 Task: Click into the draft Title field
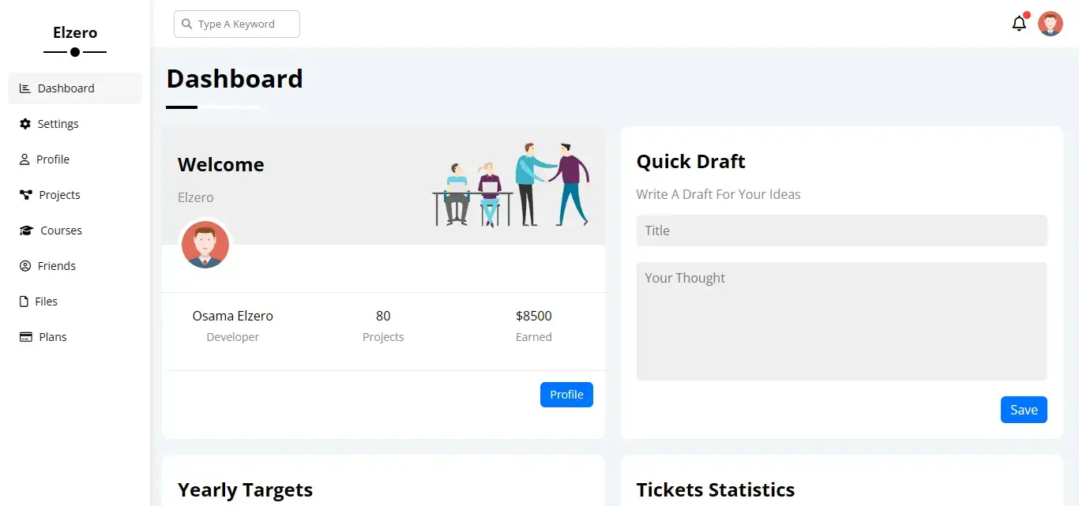(841, 231)
